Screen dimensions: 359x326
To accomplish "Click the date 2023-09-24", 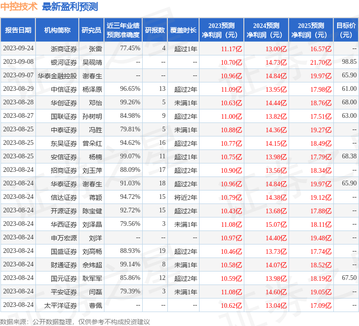I will click(18, 48).
